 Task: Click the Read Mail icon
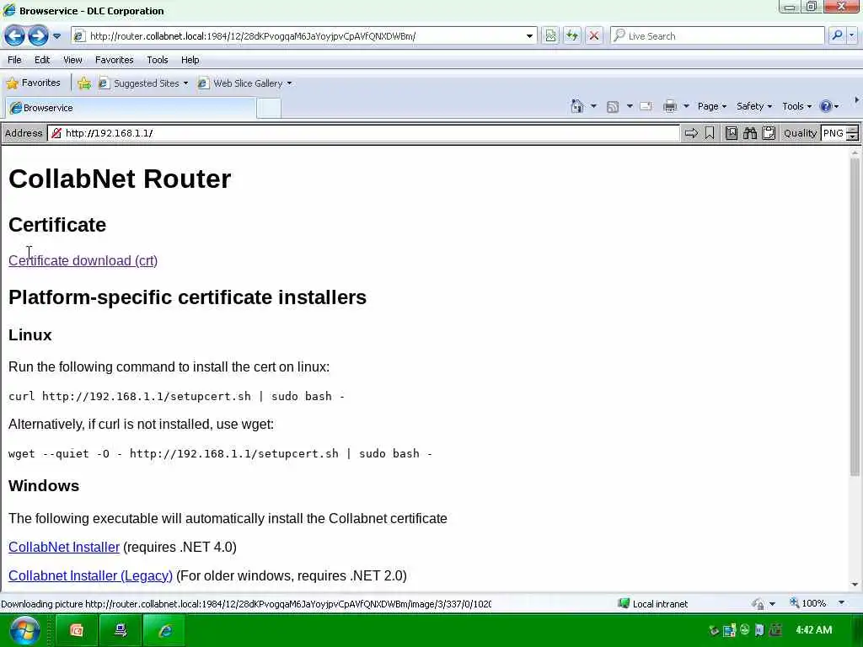tap(646, 106)
